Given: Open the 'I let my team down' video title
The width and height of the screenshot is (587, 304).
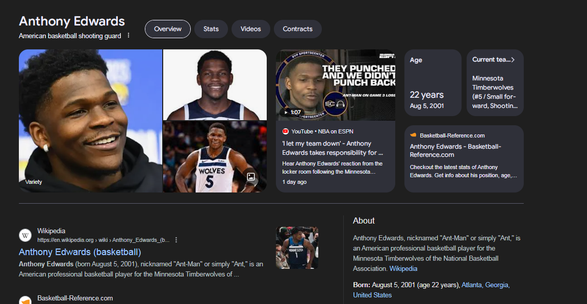Looking at the screenshot, I should click(x=333, y=148).
